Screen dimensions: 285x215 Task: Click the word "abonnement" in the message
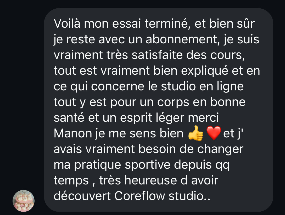(x=182, y=39)
